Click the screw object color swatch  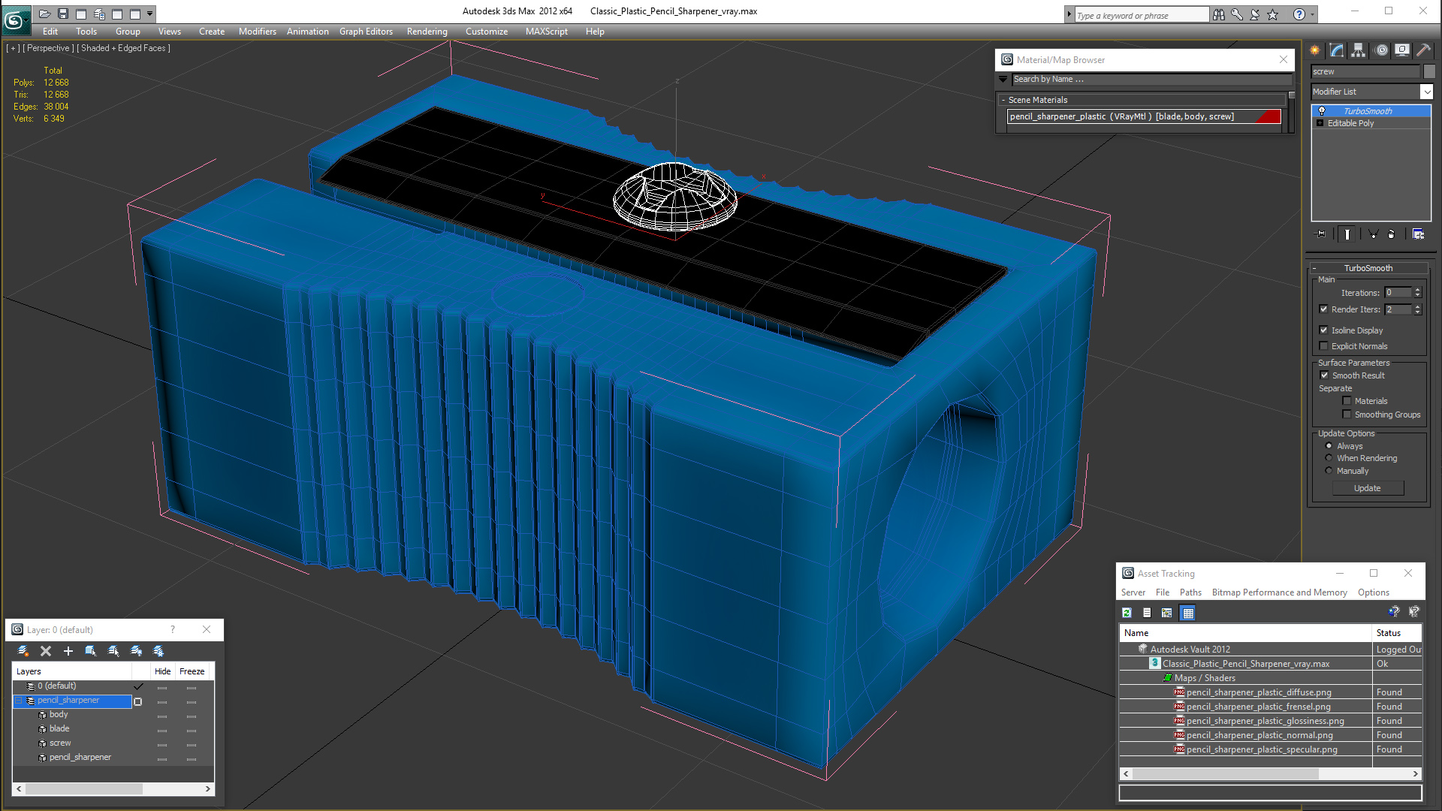click(1429, 71)
